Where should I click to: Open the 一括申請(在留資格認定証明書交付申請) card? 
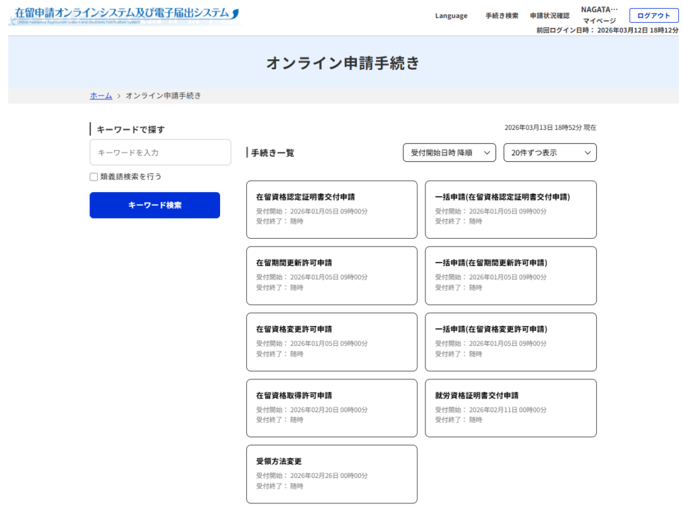pyautogui.click(x=510, y=209)
